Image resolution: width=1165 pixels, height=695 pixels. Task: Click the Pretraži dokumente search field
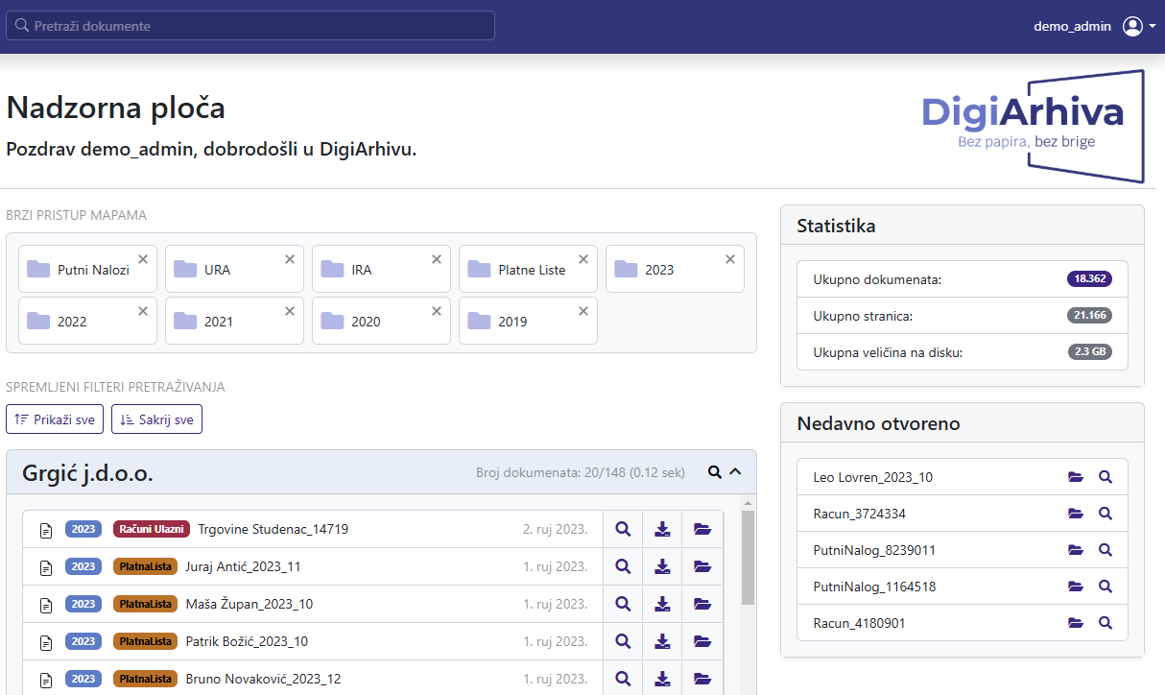point(250,25)
